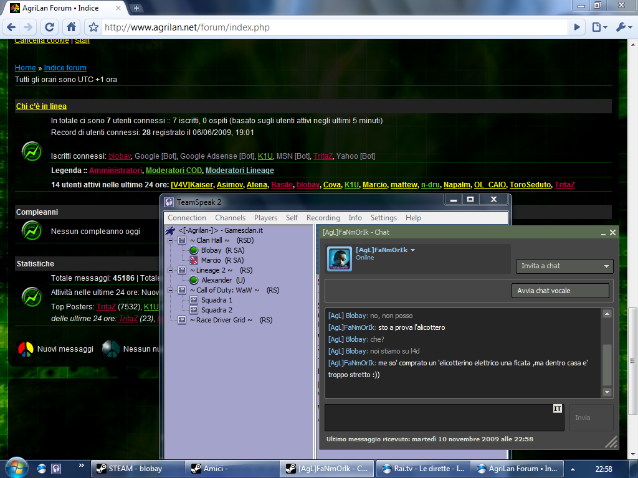
Task: Collapse the Call of Duty: WaW channel node
Action: coord(171,290)
